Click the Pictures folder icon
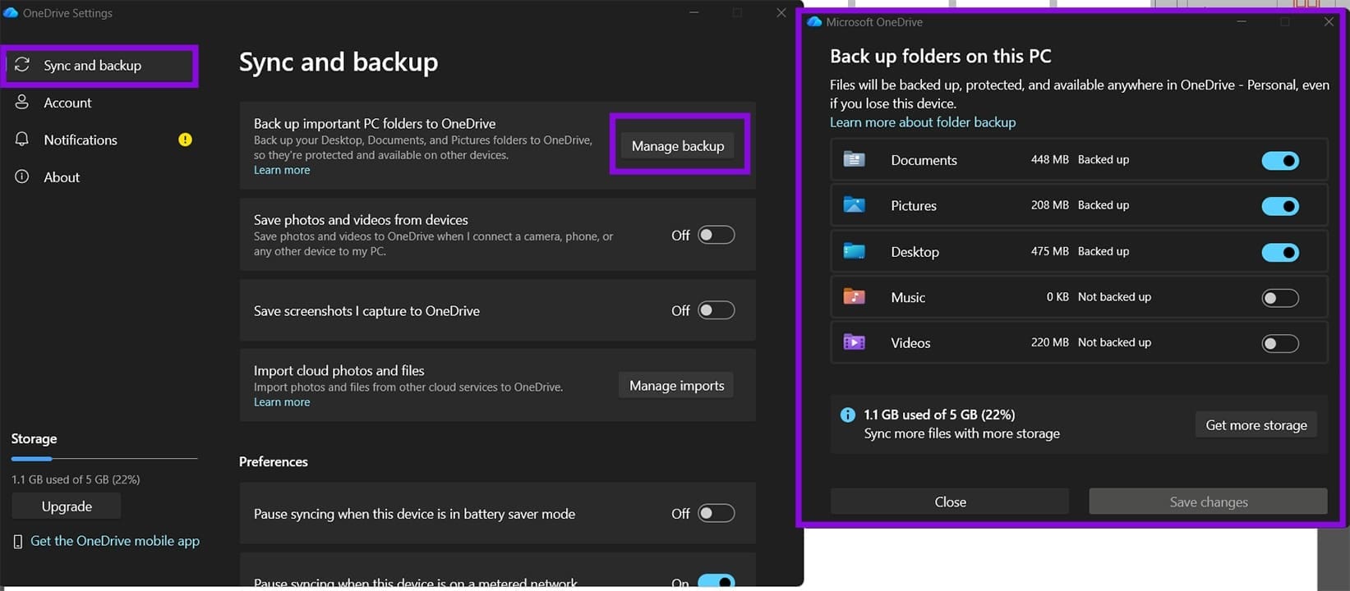 pos(854,205)
